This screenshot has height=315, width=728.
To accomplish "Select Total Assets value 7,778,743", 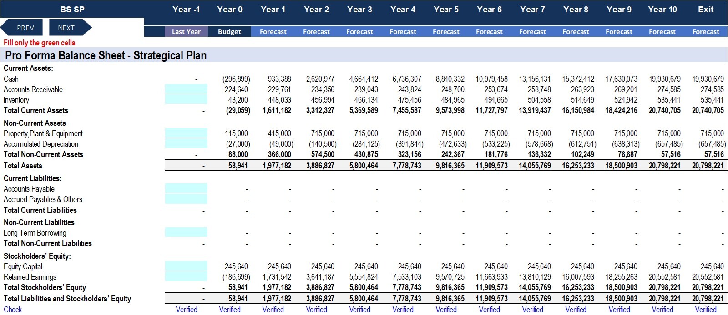I will click(x=406, y=166).
